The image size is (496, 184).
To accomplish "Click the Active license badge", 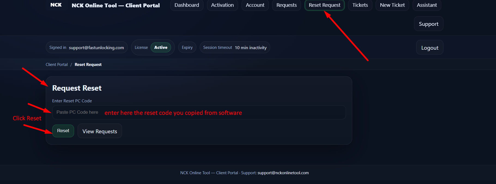I will point(161,47).
